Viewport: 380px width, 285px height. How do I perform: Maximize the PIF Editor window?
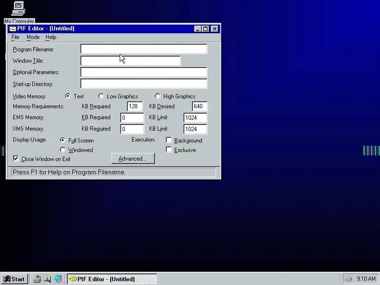pos(205,29)
